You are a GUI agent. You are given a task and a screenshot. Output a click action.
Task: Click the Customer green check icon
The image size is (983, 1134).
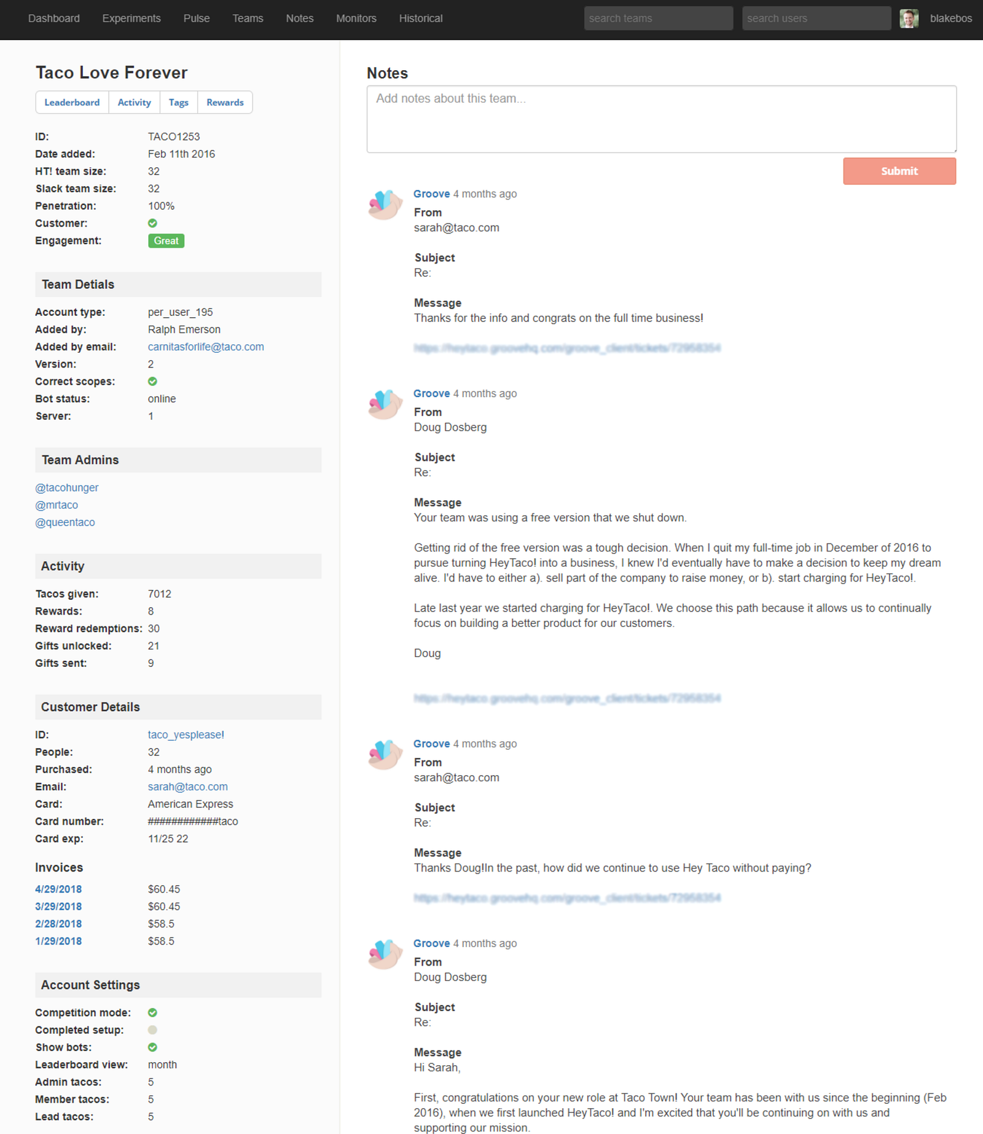152,223
